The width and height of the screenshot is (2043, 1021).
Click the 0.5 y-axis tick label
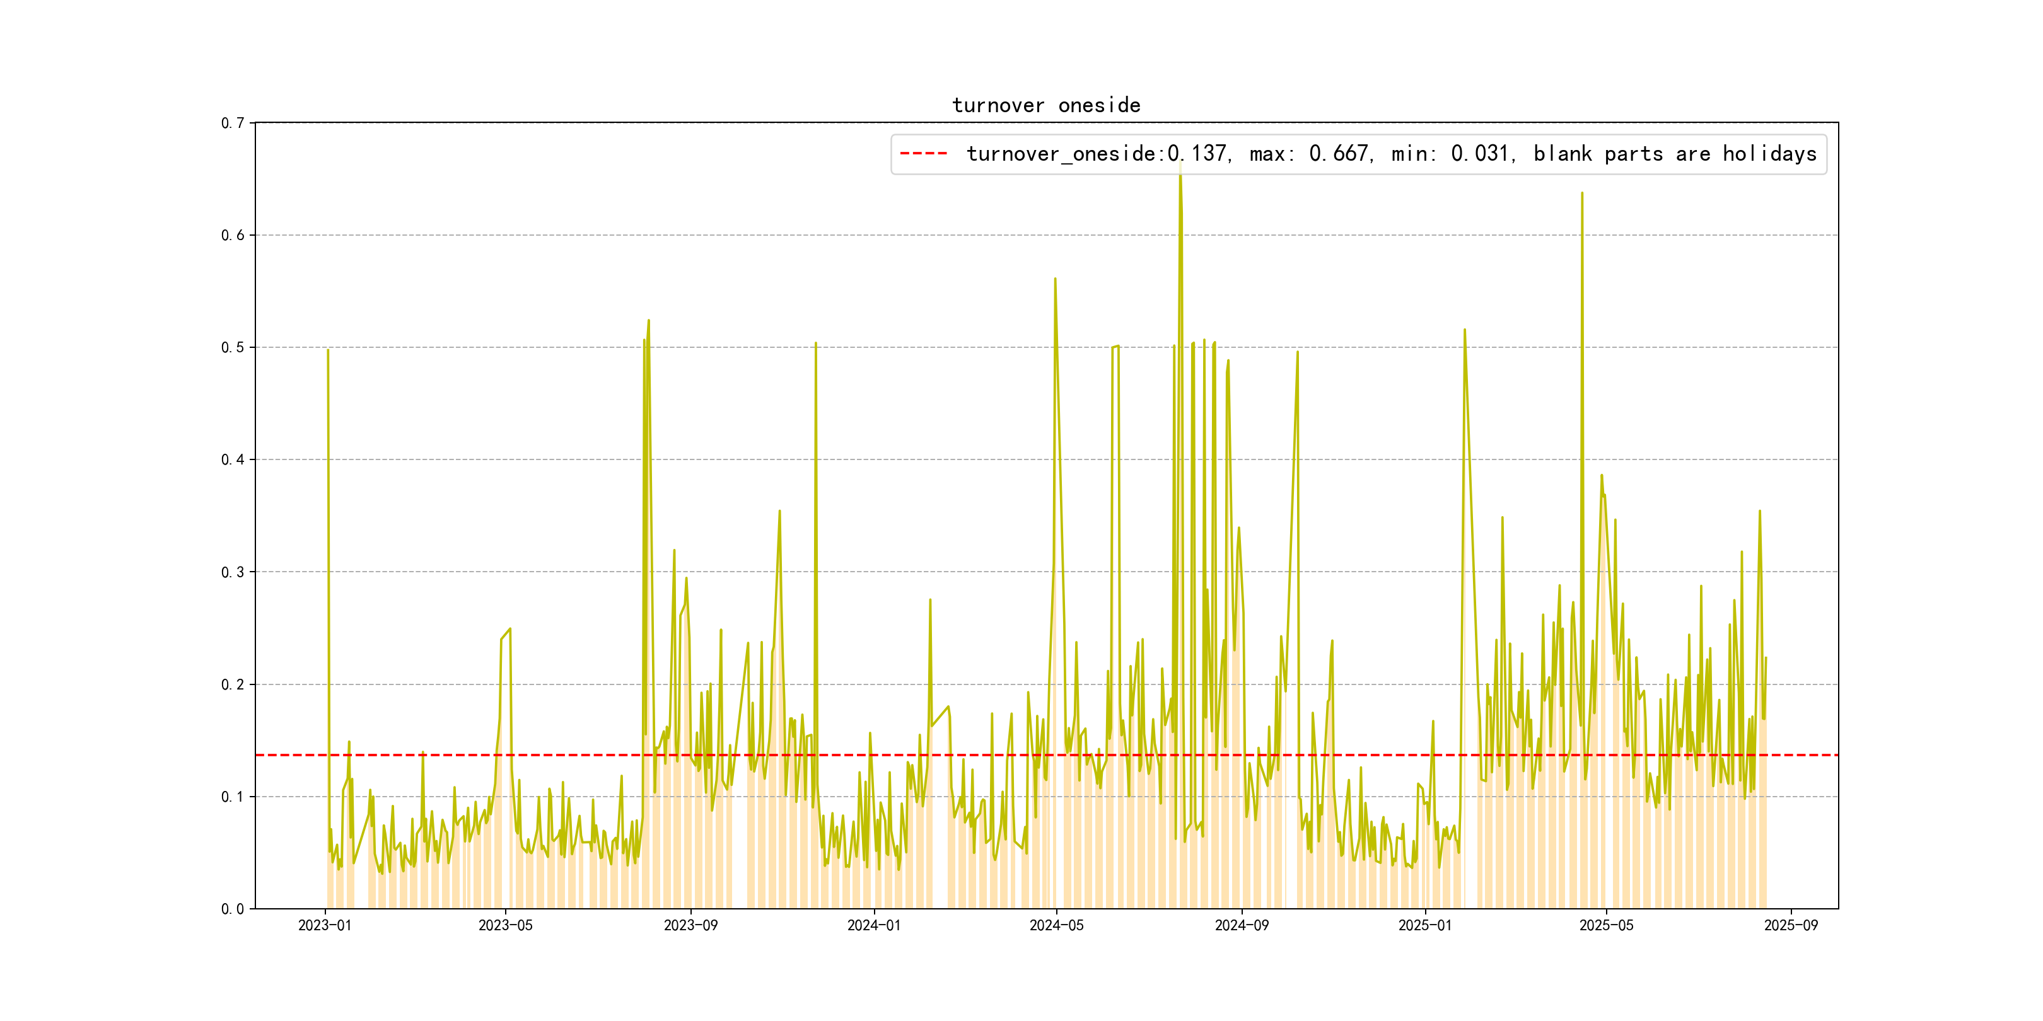click(x=233, y=347)
